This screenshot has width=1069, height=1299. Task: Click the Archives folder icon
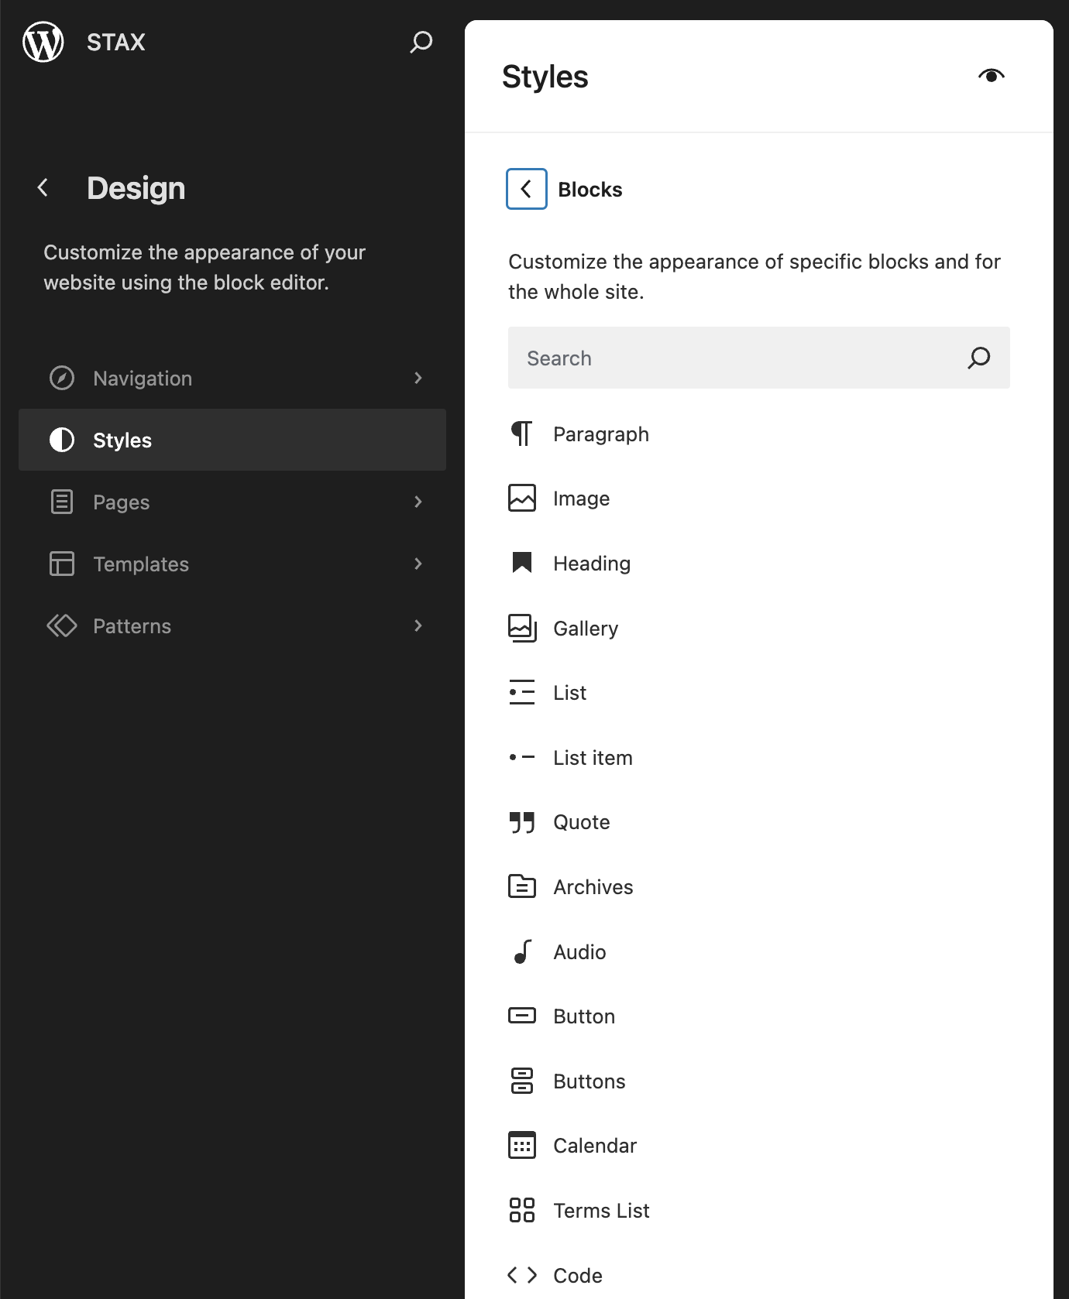[522, 886]
